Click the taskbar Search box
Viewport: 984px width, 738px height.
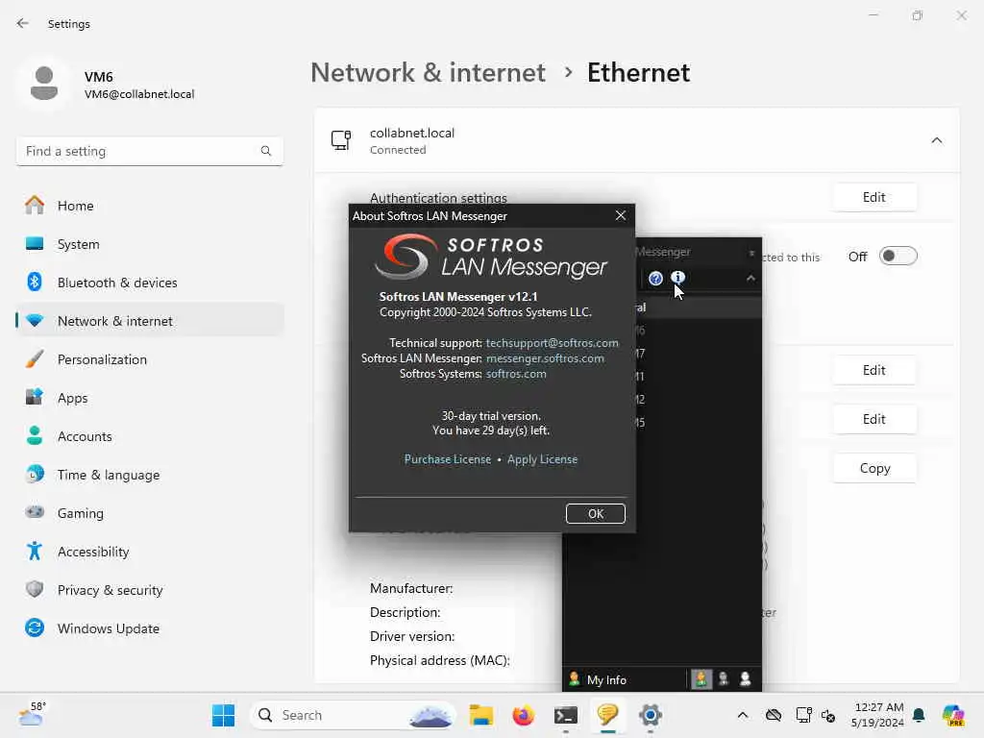pos(353,715)
